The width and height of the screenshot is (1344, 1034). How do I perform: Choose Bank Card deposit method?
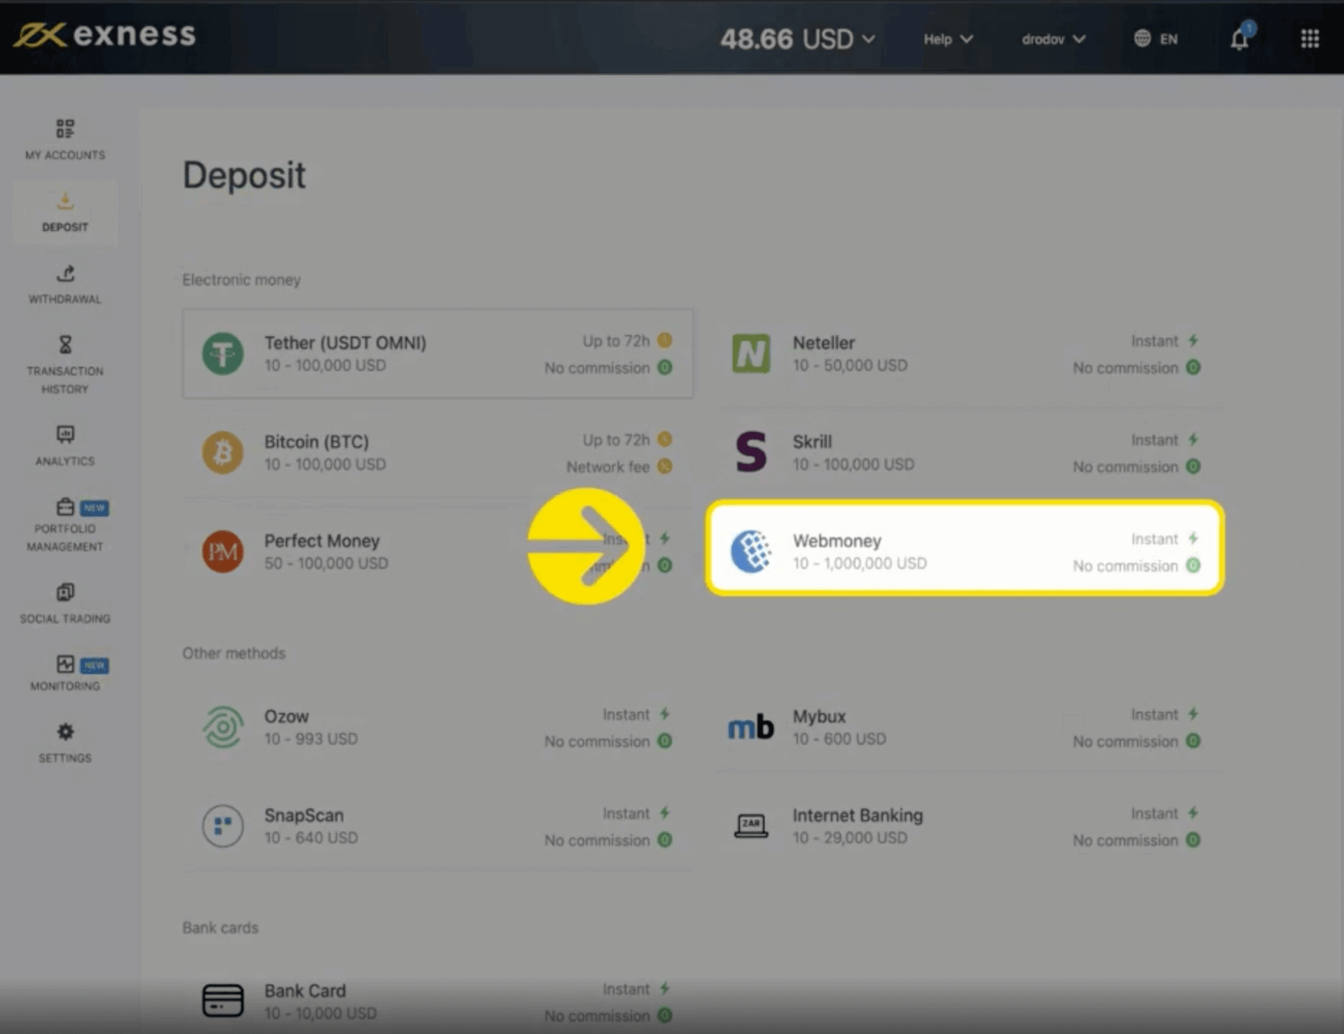[x=438, y=1001]
